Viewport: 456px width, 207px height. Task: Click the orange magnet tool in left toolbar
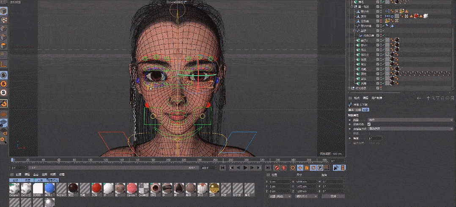pyautogui.click(x=4, y=103)
